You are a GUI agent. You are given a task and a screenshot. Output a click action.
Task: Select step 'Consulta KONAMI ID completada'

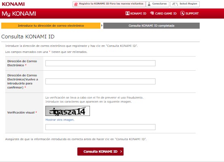coord(151,25)
